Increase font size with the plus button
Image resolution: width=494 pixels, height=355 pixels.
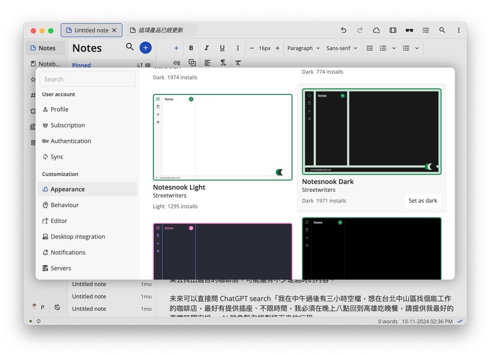coord(277,48)
